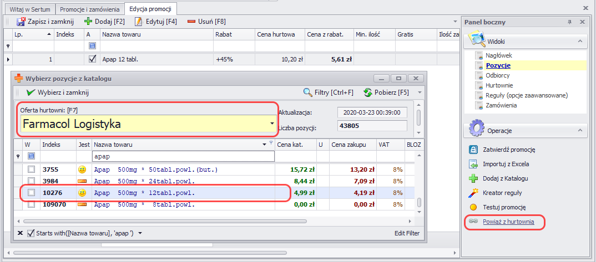The height and width of the screenshot is (262, 596).
Task: Disable the Starts with filter checkbox
Action: (31, 233)
